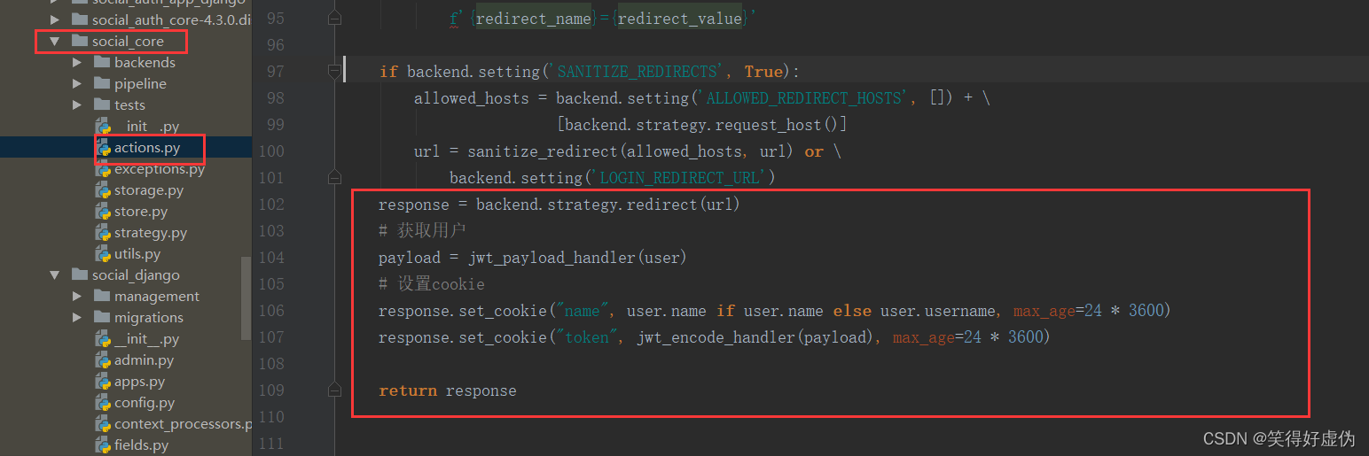The width and height of the screenshot is (1369, 456).
Task: Collapse the social_django folder arrow
Action: point(55,274)
